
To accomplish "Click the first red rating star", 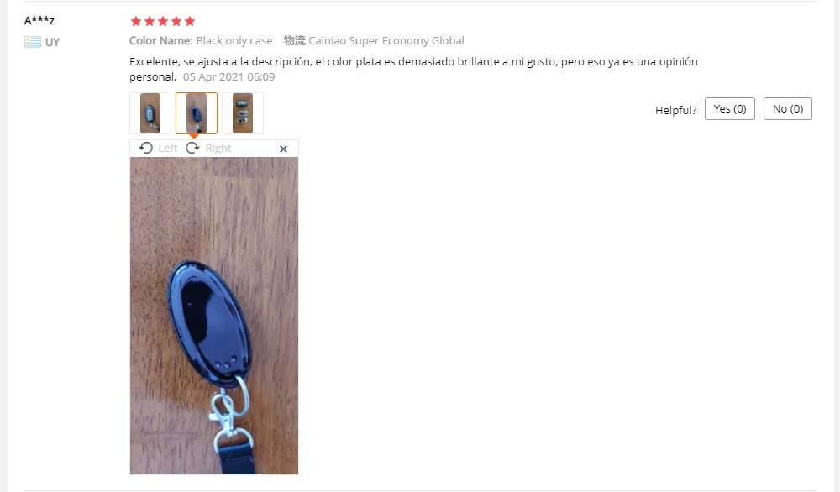I will (x=136, y=21).
